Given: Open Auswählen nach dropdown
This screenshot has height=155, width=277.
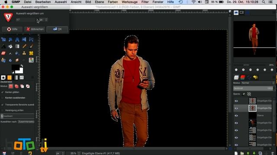Looking at the screenshot, I should coord(26,121).
